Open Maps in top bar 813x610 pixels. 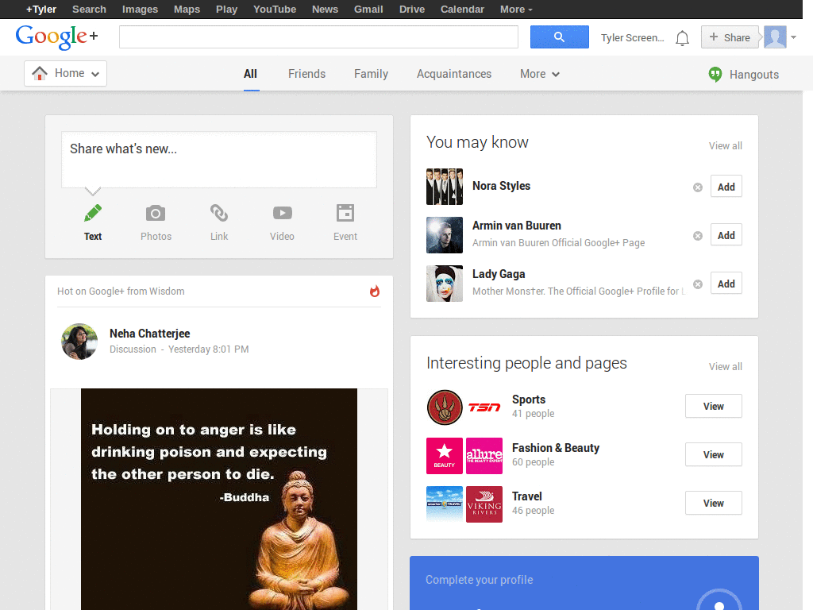[187, 10]
